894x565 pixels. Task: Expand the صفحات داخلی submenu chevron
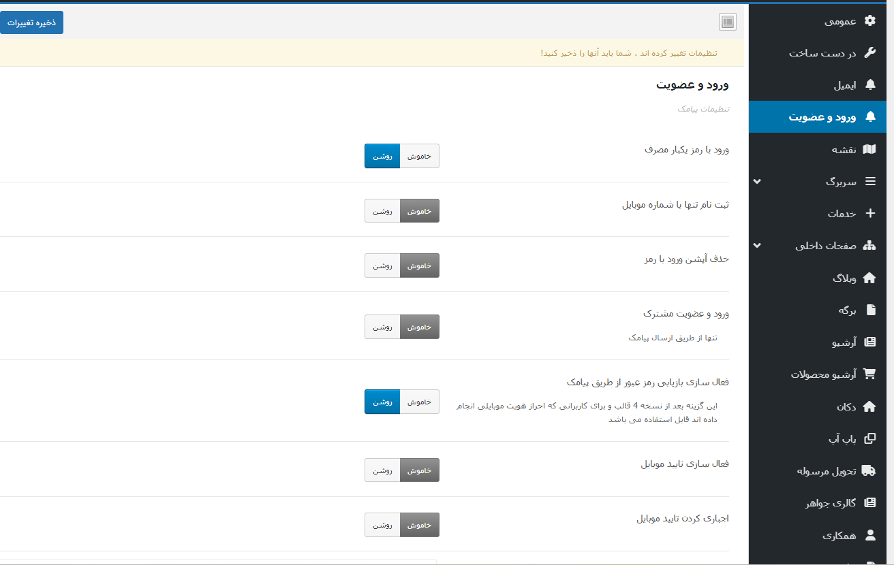[x=757, y=246]
